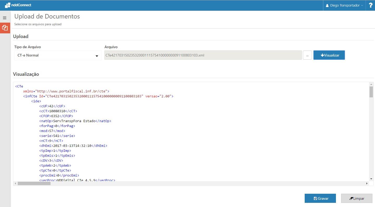Click the preview's scroll down arrow
This screenshot has width=375, height=207.
tap(371, 179)
